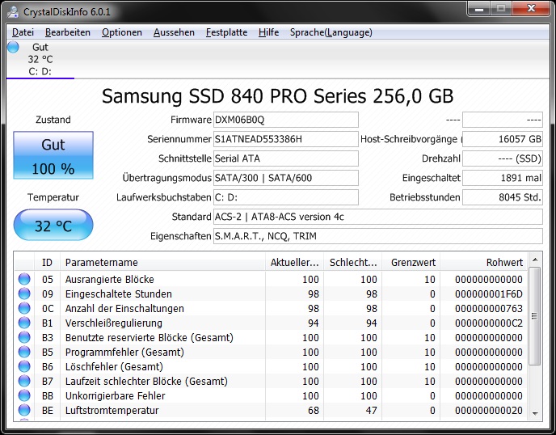
Task: Click the Rohwert column header
Action: click(x=483, y=263)
